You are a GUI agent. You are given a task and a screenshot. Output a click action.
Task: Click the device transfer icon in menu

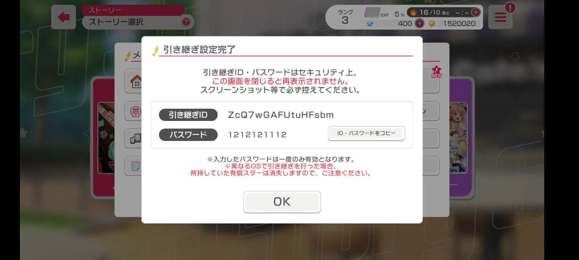136,139
